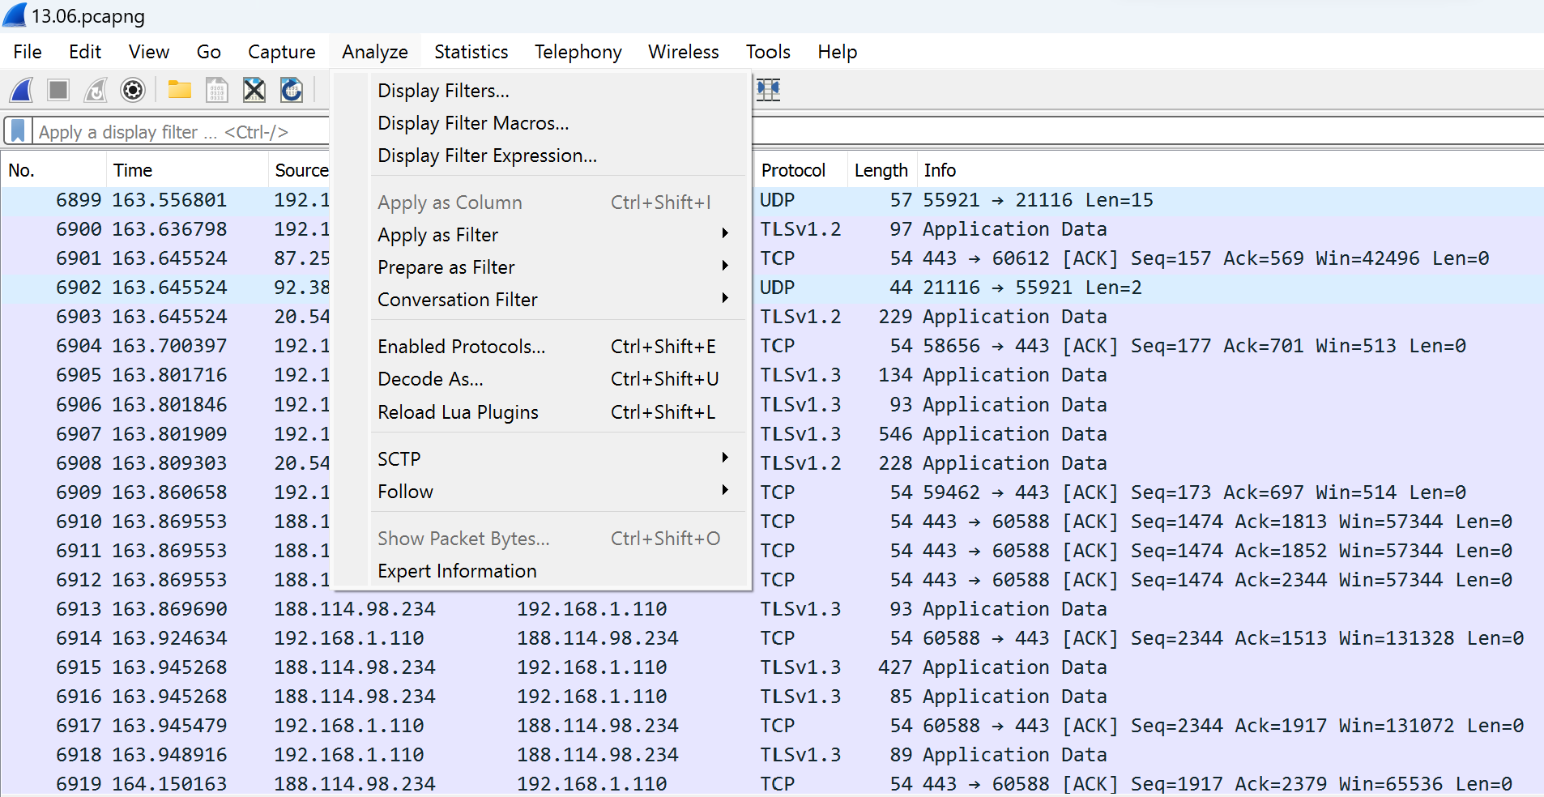Open the Go menu
The image size is (1544, 797).
[209, 52]
